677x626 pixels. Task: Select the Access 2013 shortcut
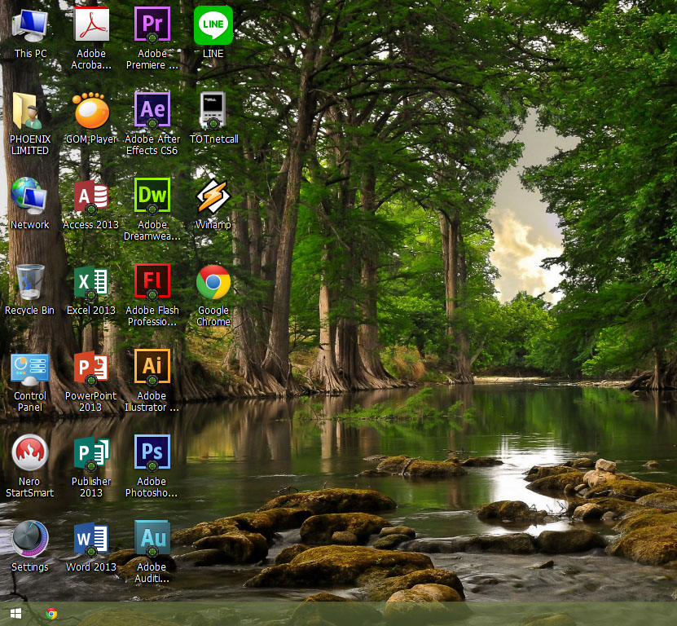click(90, 197)
